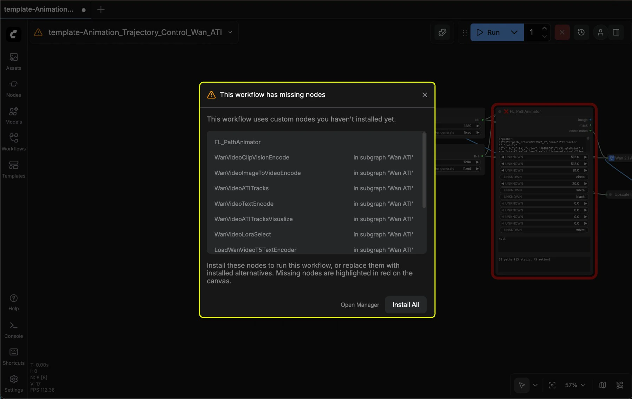632x399 pixels.
Task: Open the Templates sidebar panel
Action: pyautogui.click(x=14, y=169)
